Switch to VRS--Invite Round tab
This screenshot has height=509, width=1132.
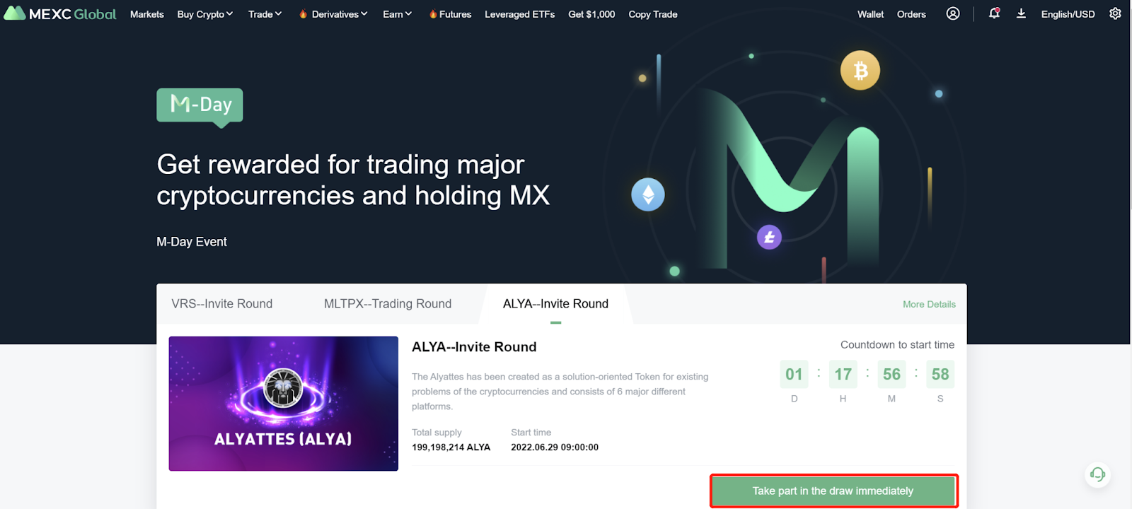pos(221,304)
